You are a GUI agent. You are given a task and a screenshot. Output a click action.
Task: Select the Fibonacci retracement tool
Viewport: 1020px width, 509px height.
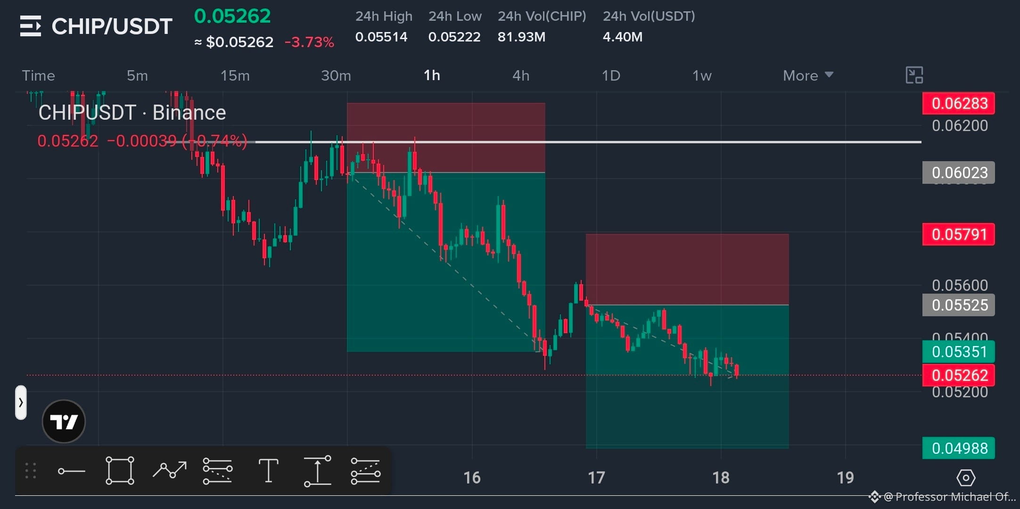click(x=217, y=471)
